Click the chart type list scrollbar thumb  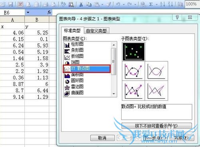114,61
